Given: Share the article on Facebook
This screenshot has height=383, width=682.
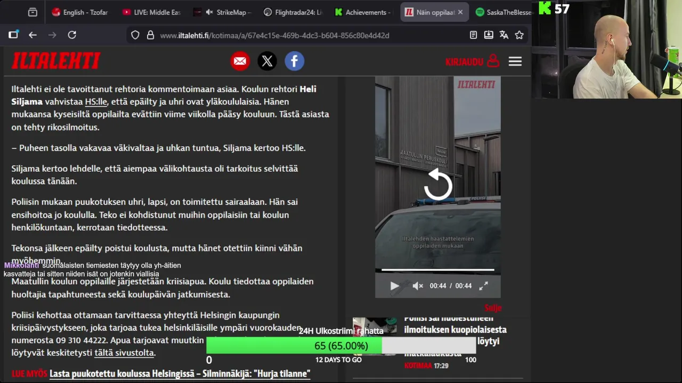Looking at the screenshot, I should 295,61.
